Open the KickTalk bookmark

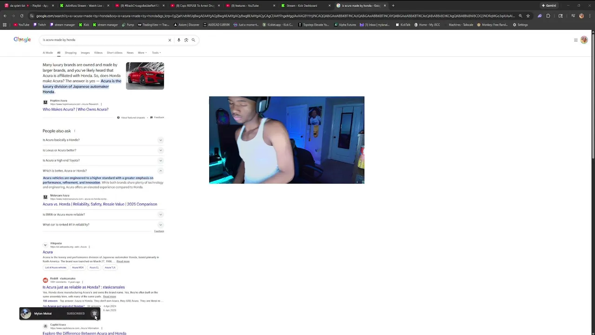[403, 25]
